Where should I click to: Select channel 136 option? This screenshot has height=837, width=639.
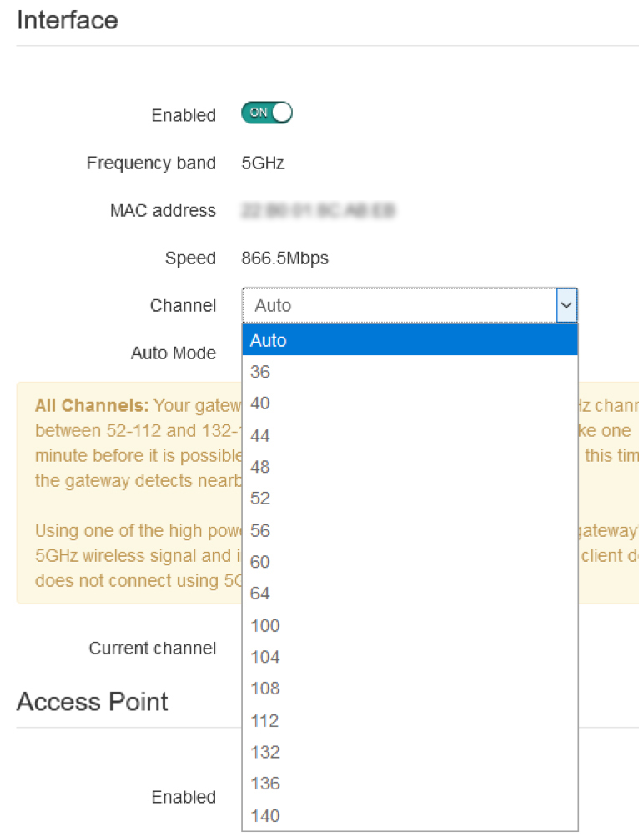click(x=410, y=783)
